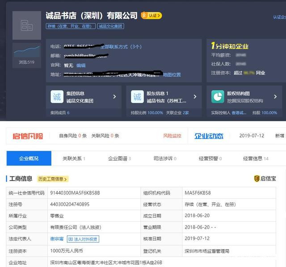The height and width of the screenshot is (267, 286).
Task: Open 风险监控 link
Action: [x=172, y=136]
